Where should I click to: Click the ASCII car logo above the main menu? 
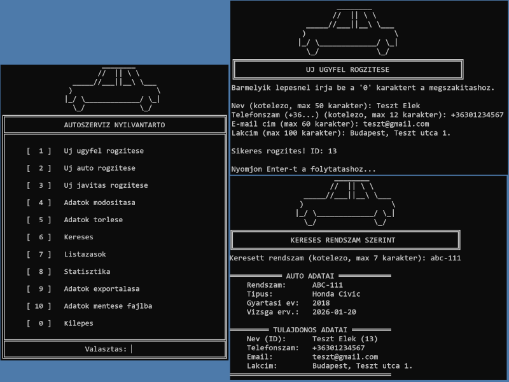[115, 88]
